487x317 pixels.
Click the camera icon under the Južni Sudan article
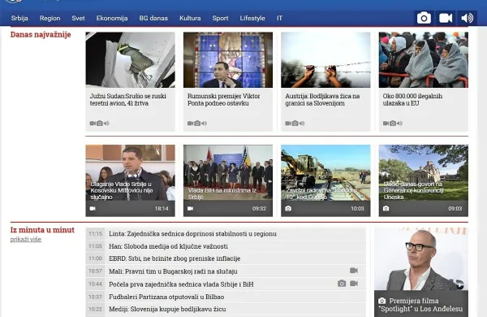[100, 124]
